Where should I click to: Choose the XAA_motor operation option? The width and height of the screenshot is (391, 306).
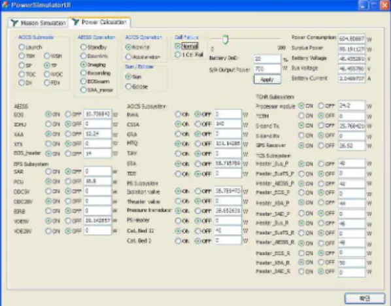84,90
